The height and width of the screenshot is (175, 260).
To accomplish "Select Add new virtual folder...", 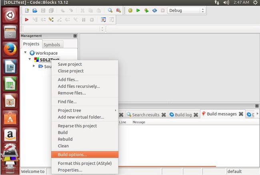I will point(85,117).
